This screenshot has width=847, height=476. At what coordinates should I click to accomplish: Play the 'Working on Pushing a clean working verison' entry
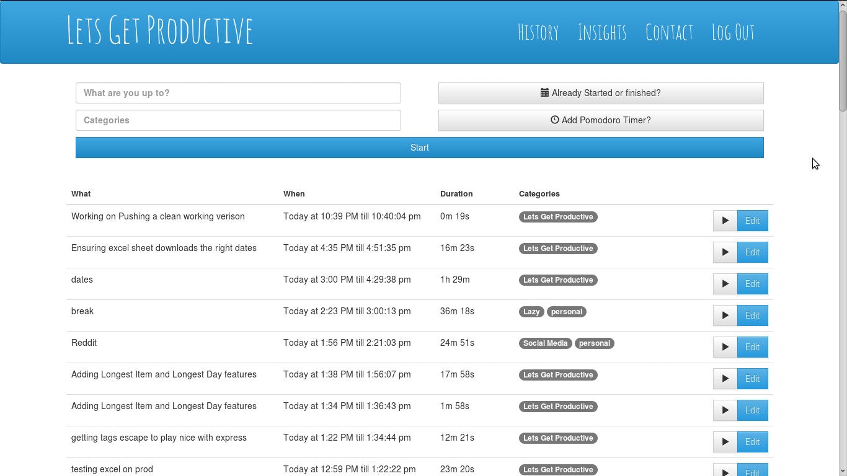[x=725, y=220]
